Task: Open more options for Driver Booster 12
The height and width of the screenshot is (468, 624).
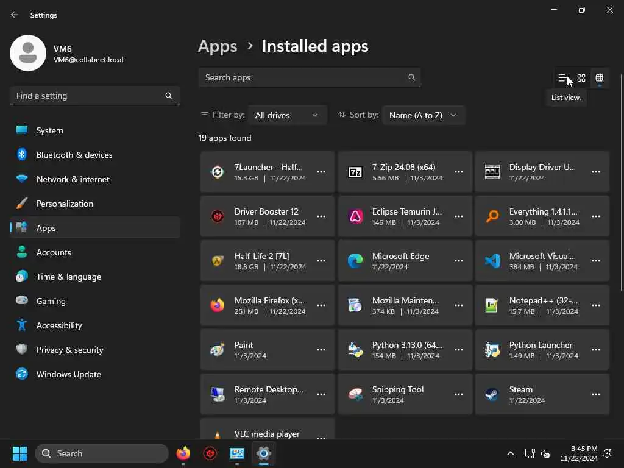Action: point(321,216)
